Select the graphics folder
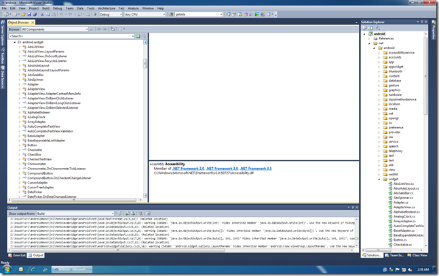The width and height of the screenshot is (439, 276). [x=394, y=90]
